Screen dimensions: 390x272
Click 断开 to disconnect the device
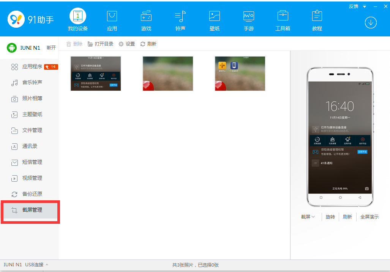tap(51, 47)
